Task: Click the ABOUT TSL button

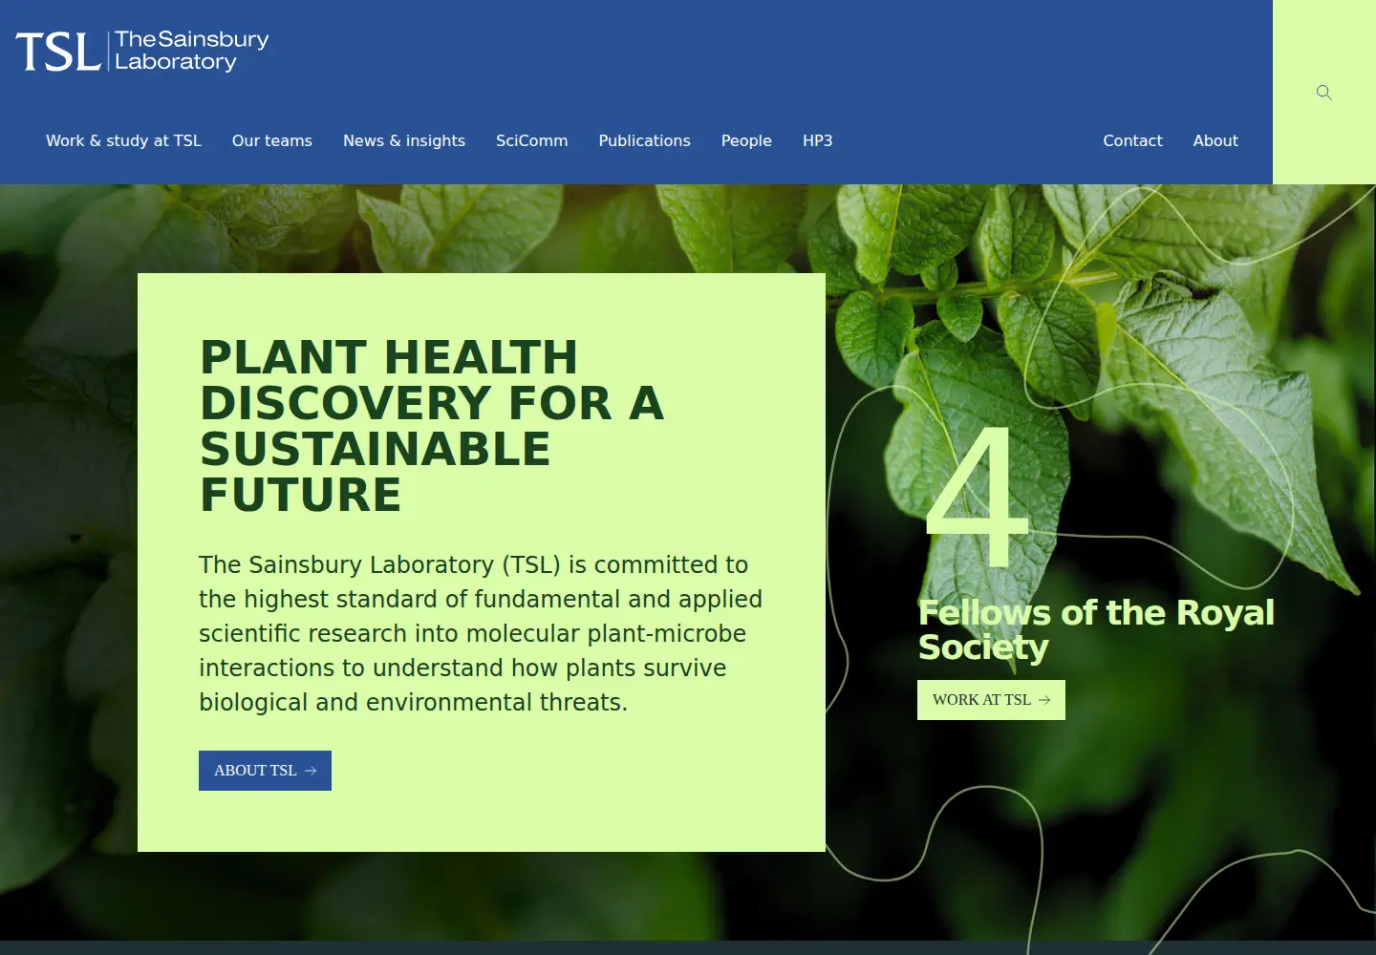Action: 265,771
